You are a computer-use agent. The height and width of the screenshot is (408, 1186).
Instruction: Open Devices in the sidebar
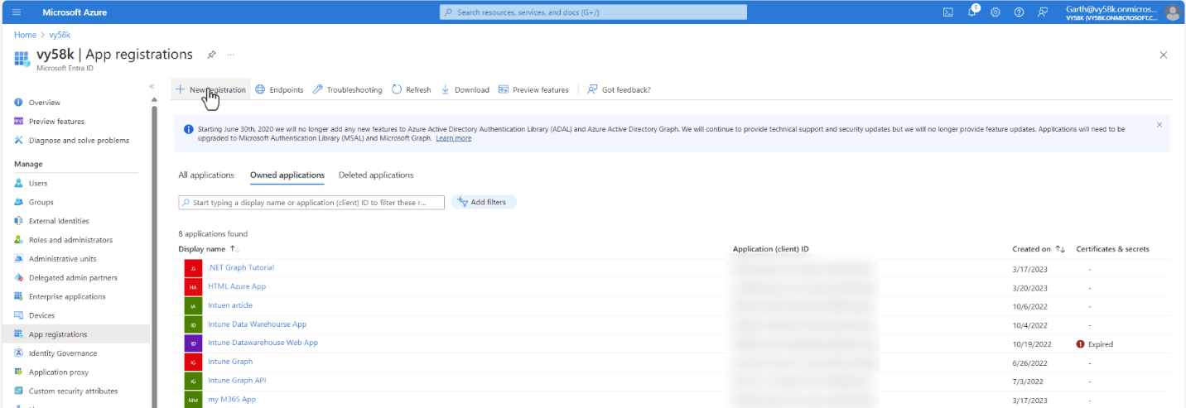[41, 316]
